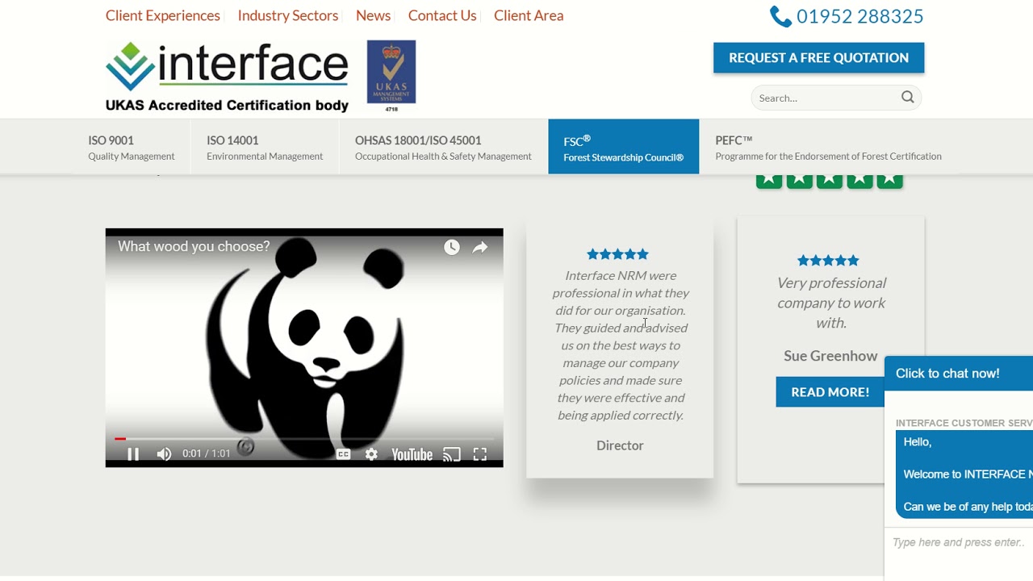Click the reviewer name Sue Greenhow

830,356
